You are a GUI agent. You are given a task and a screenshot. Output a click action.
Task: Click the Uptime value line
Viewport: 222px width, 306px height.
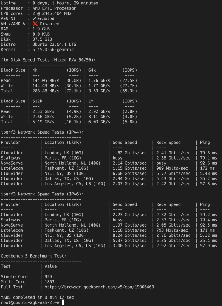click(49, 3)
